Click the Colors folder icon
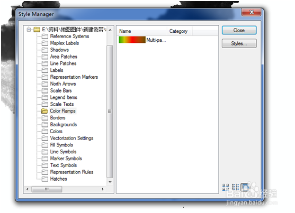The image size is (295, 213). [x=45, y=131]
